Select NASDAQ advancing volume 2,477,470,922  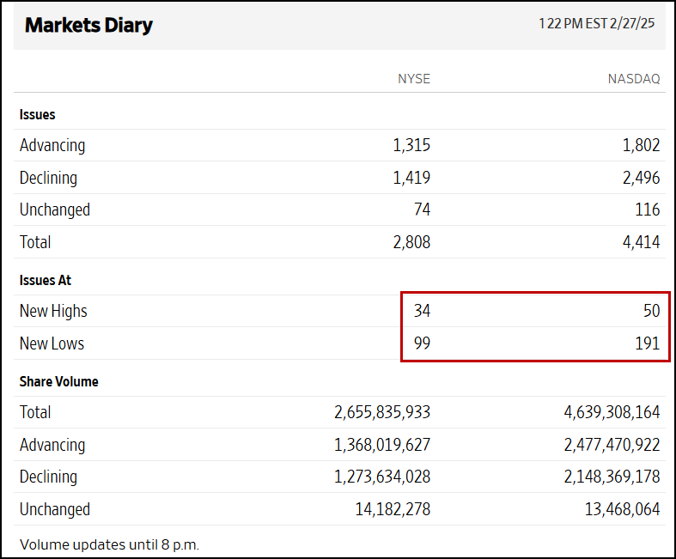(612, 445)
